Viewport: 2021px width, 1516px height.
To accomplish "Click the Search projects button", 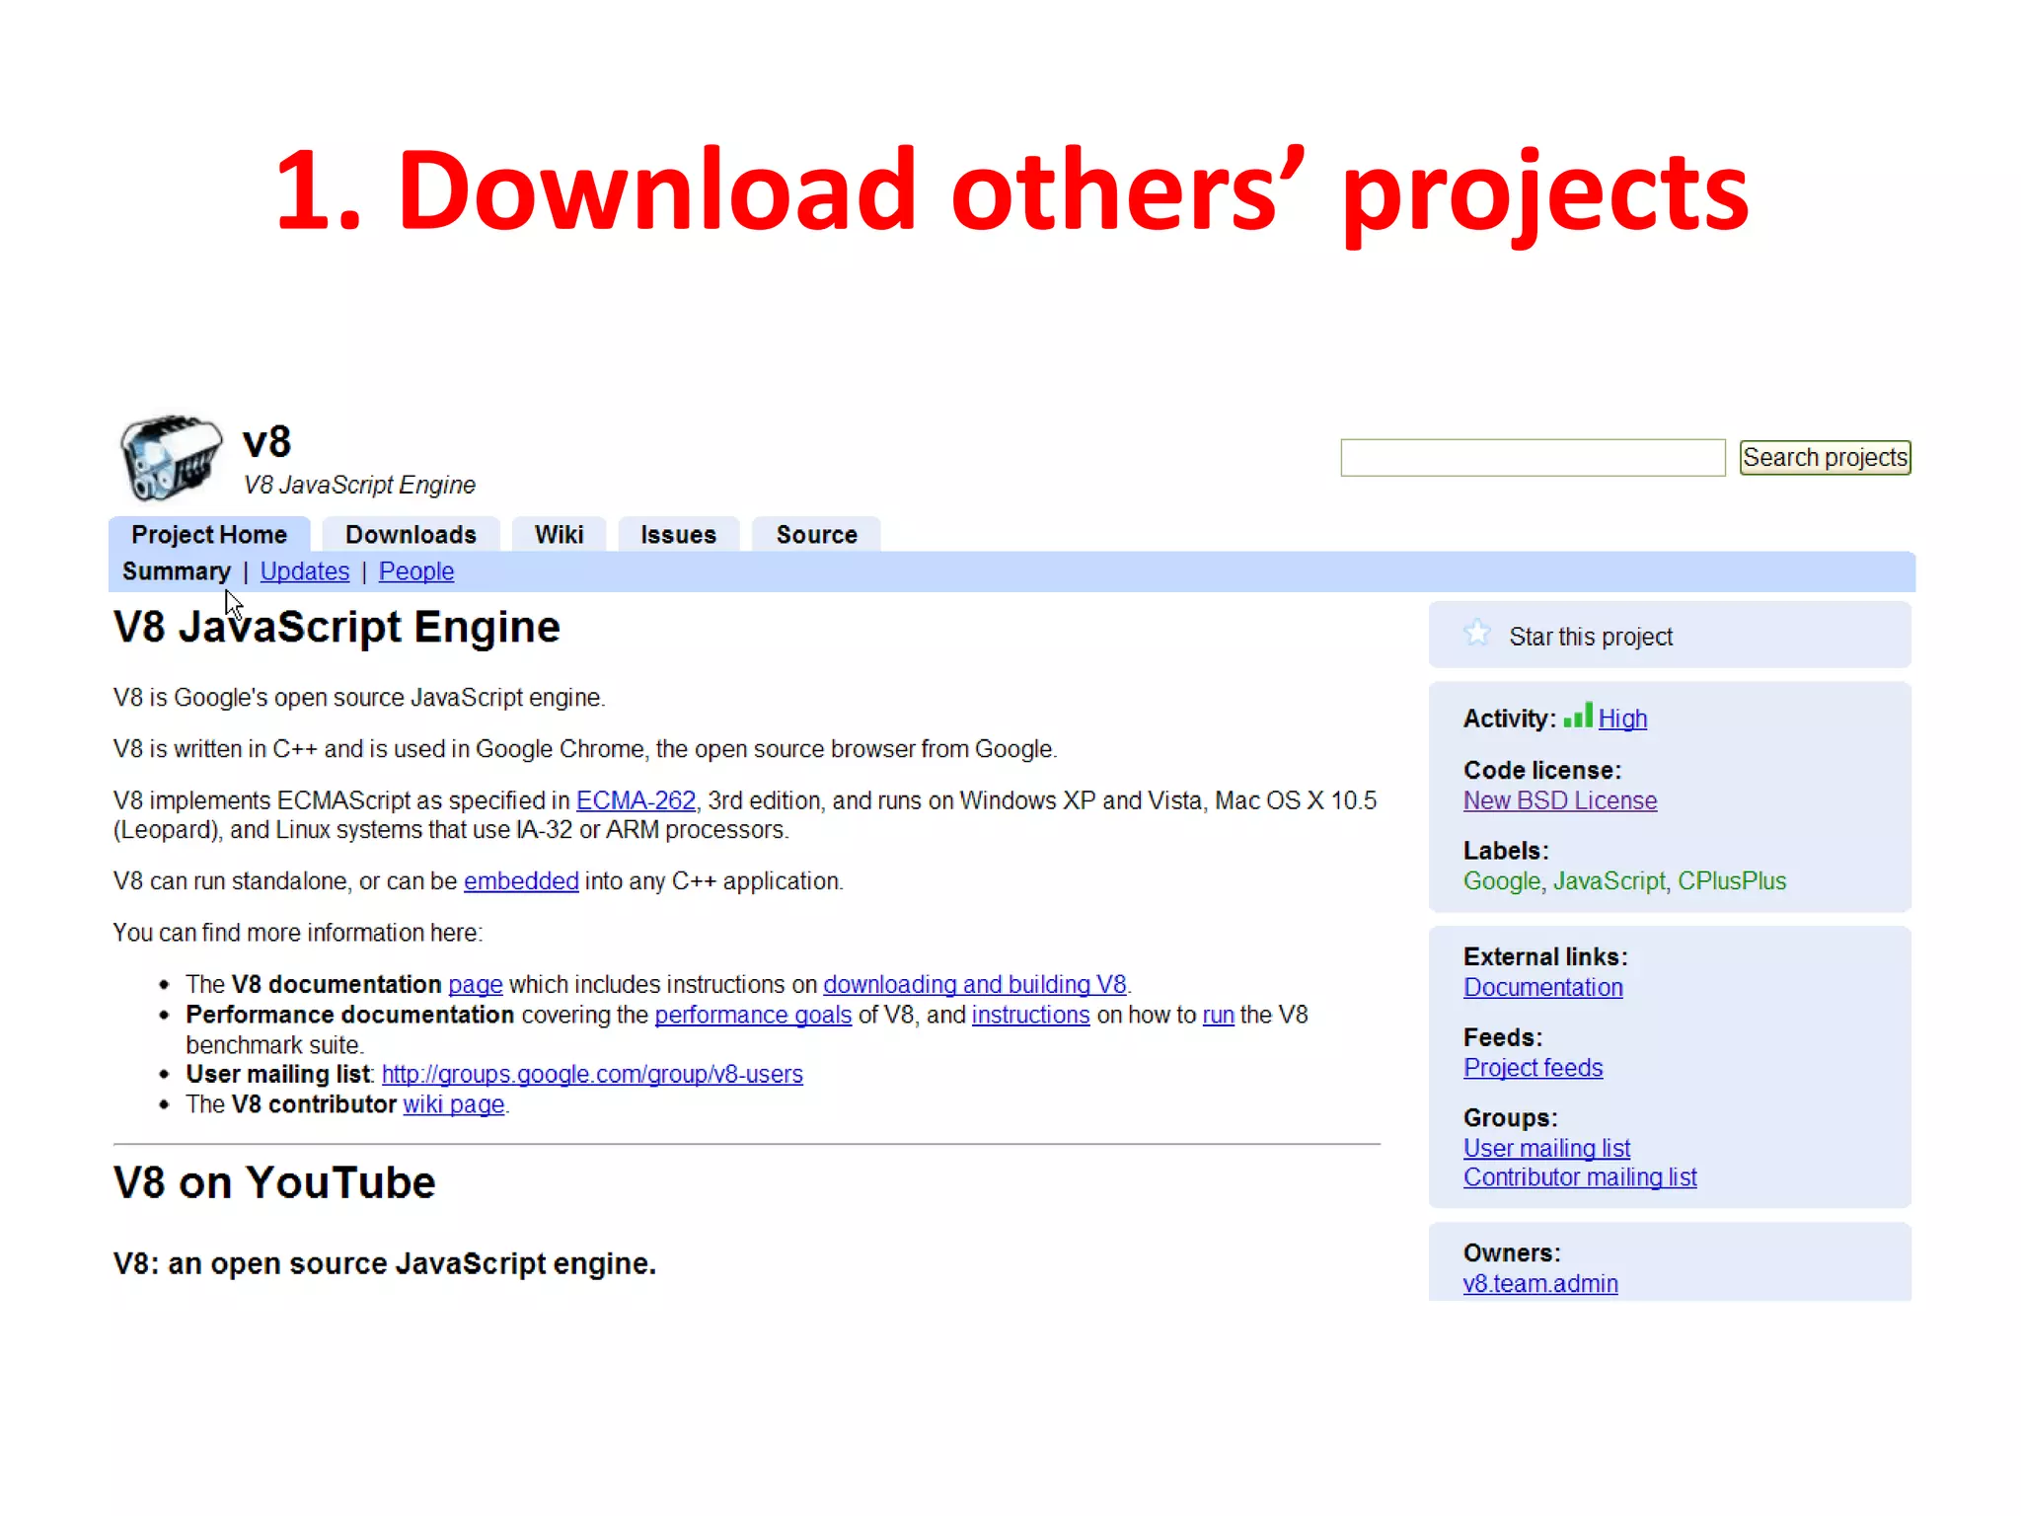I will (1825, 458).
